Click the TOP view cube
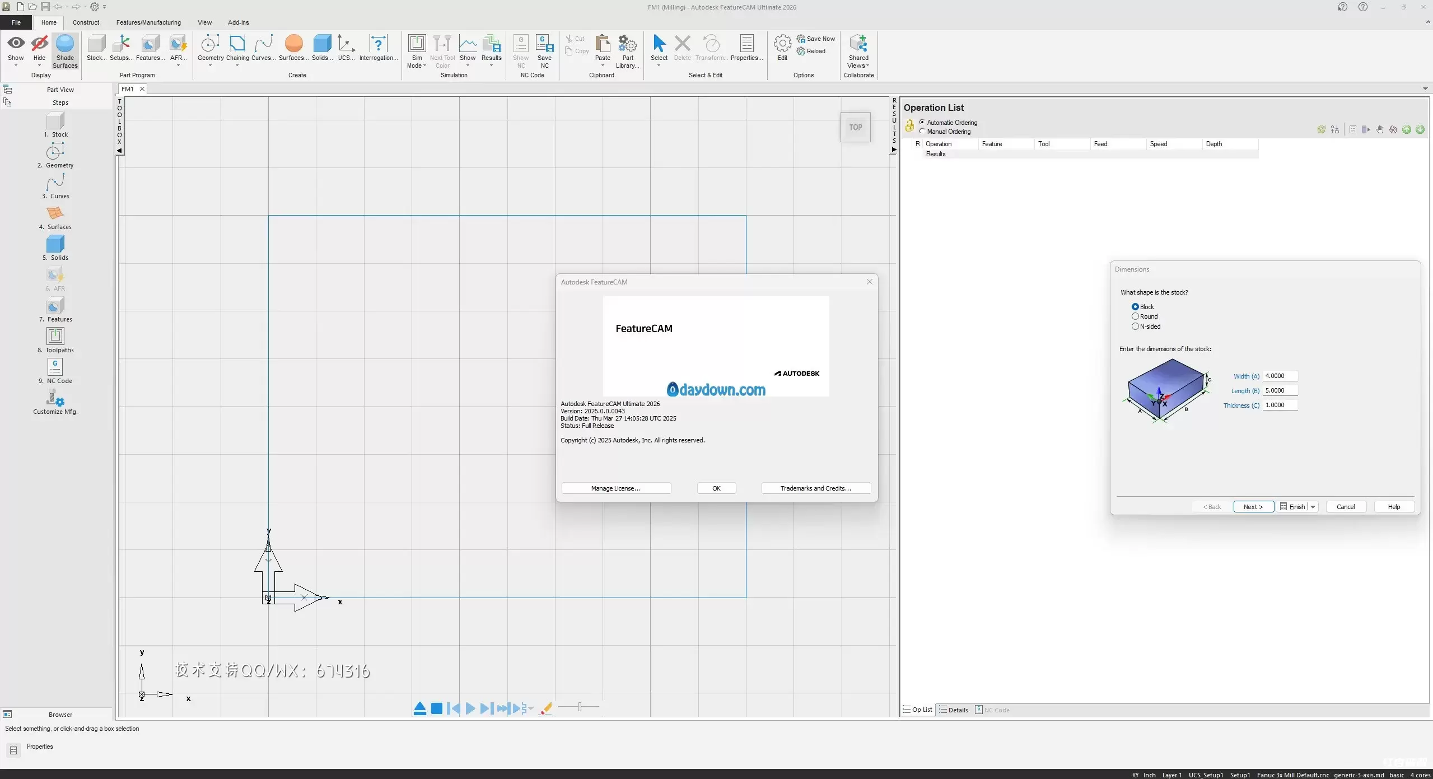This screenshot has height=779, width=1433. (855, 127)
